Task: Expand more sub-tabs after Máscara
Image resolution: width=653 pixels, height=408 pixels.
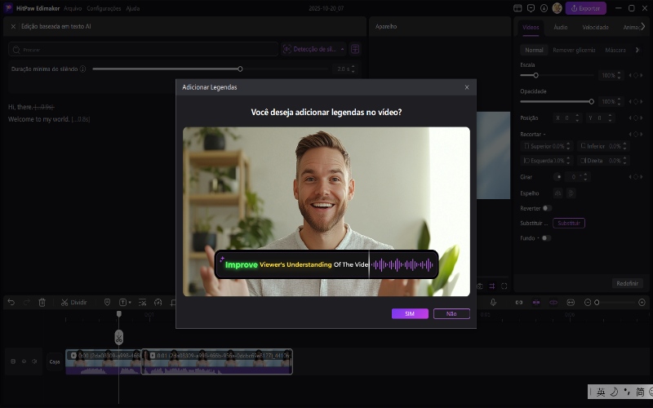Action: (x=637, y=50)
